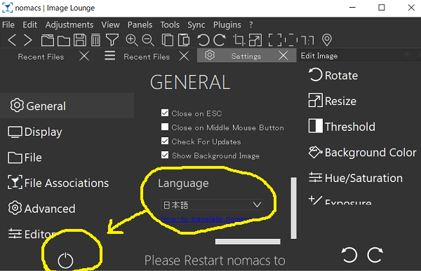Open Background Color tool
The width and height of the screenshot is (421, 271).
(x=363, y=152)
